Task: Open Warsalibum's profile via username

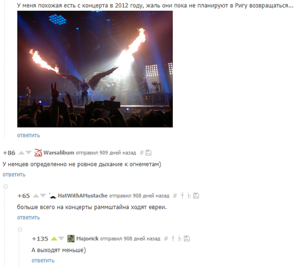Action: coord(59,153)
